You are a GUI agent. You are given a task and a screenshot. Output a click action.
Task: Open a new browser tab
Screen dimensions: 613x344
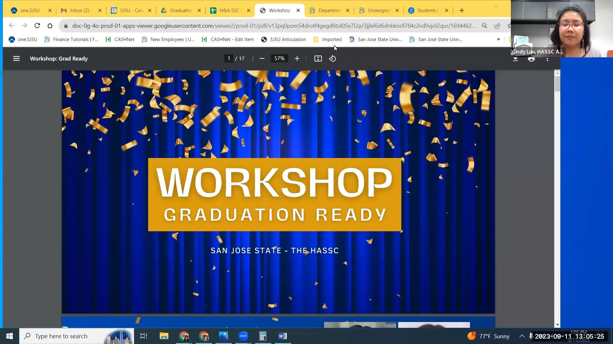[462, 11]
